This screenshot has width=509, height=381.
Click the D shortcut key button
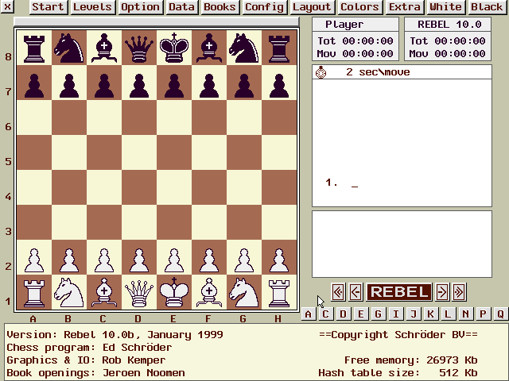(x=343, y=314)
